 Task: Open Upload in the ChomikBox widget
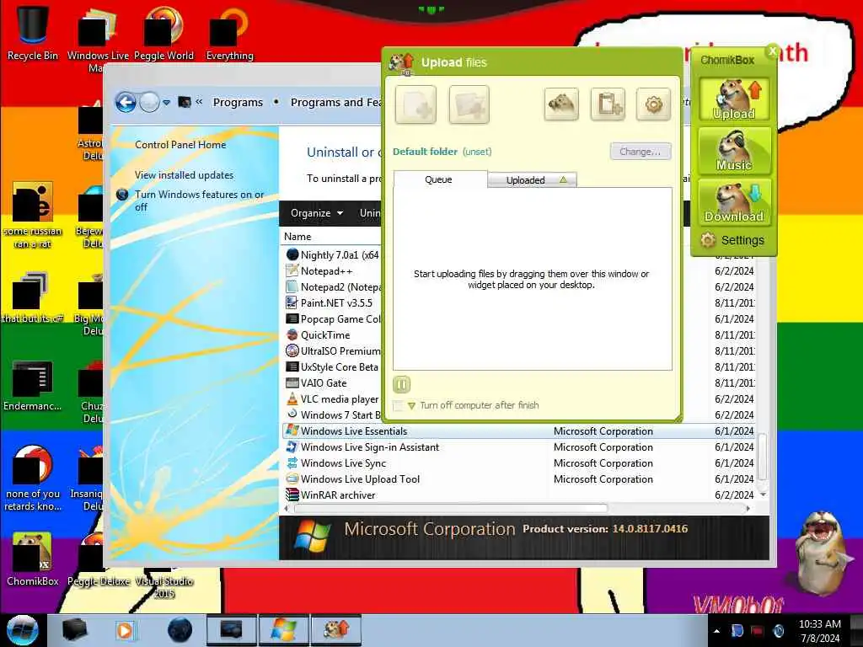point(734,99)
